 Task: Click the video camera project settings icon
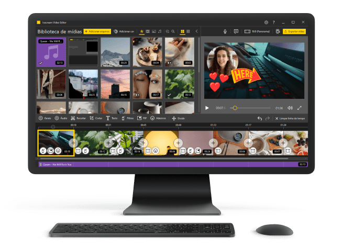click(278, 31)
